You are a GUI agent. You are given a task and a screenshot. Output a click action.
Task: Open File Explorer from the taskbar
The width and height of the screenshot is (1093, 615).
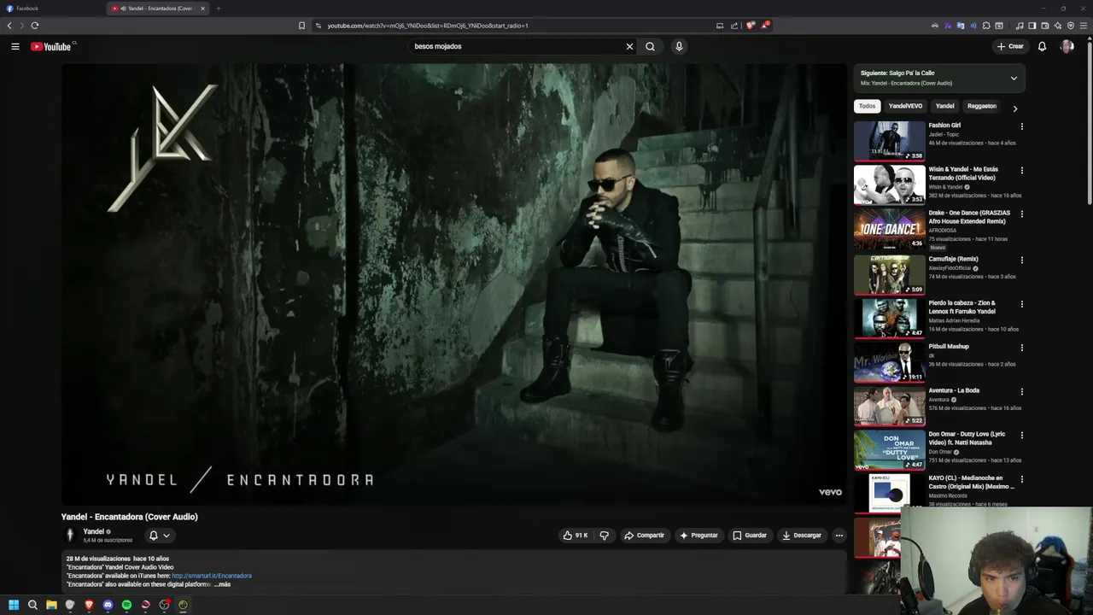(x=51, y=605)
